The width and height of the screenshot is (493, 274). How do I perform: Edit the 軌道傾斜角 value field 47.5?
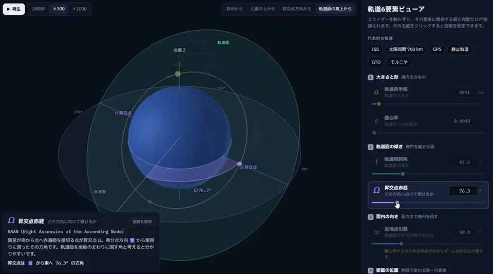click(463, 162)
